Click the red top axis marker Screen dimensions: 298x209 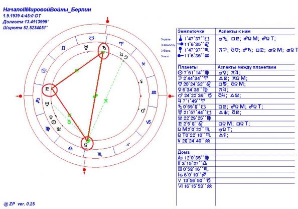click(107, 21)
